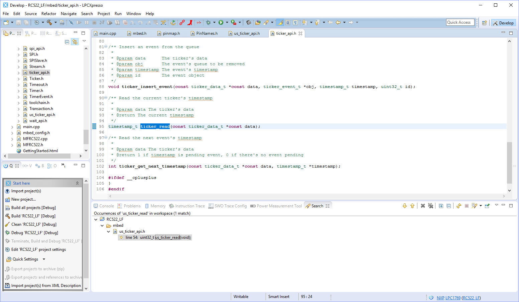519x302 pixels.
Task: Open the Run button dropdown arrow
Action: 227,22
